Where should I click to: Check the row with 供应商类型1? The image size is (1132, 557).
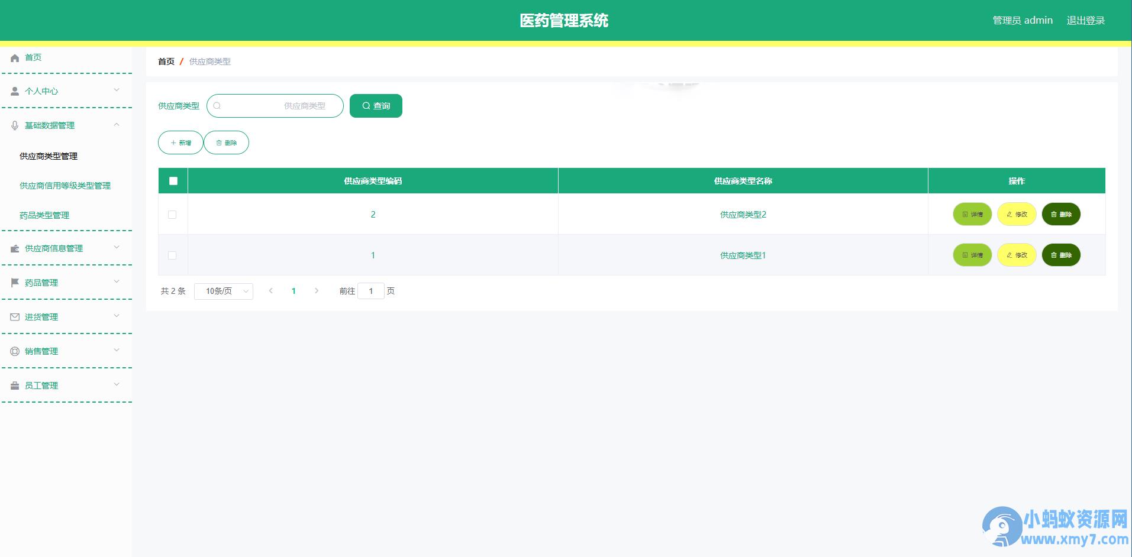(172, 255)
